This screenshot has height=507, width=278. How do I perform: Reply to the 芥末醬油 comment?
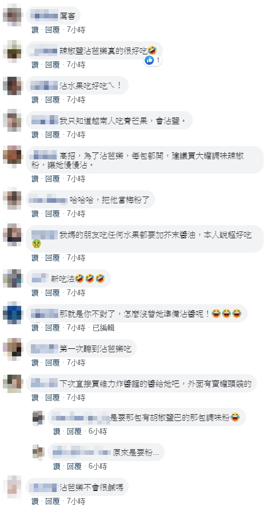(x=52, y=258)
